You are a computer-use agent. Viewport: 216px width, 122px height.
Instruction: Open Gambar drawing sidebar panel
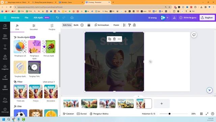pyautogui.click(x=5, y=78)
